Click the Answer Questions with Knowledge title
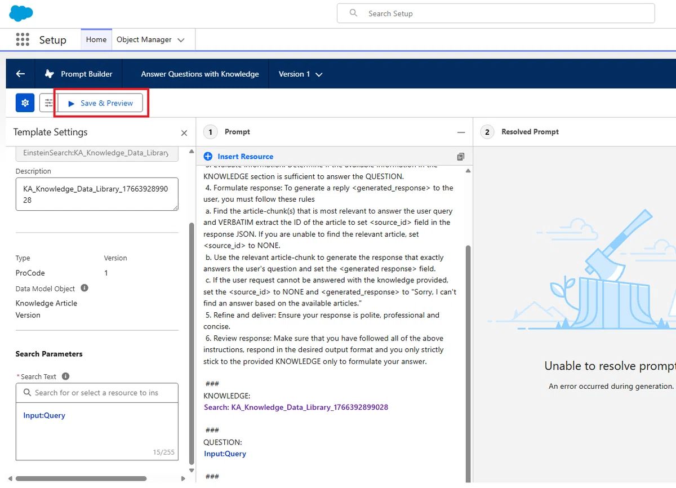The height and width of the screenshot is (488, 676). 200,74
